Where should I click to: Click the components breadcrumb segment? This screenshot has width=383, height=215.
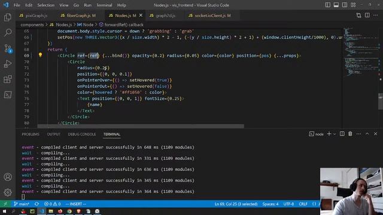pos(32,24)
